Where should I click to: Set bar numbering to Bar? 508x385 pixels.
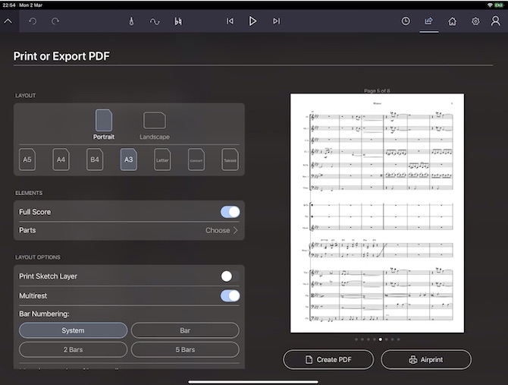(185, 330)
